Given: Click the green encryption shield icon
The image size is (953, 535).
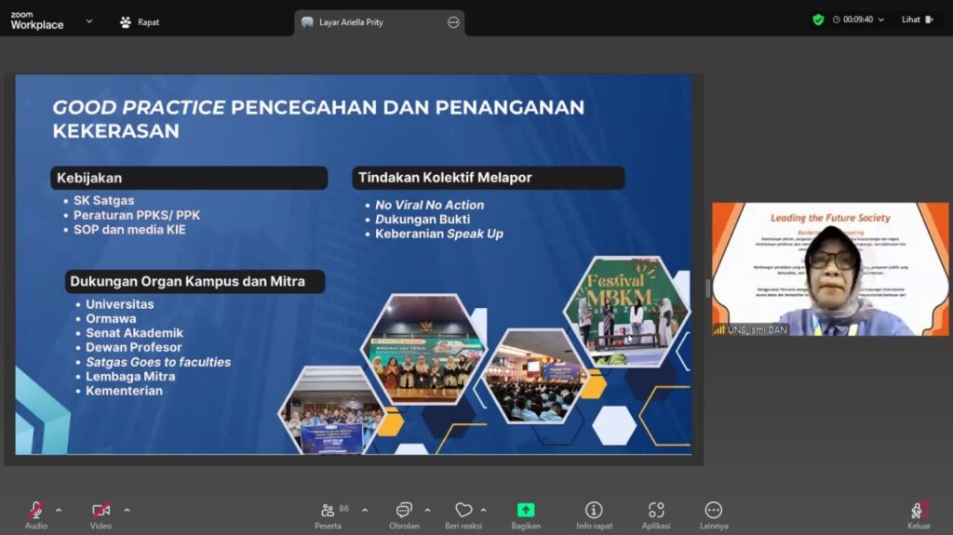Looking at the screenshot, I should click(818, 20).
